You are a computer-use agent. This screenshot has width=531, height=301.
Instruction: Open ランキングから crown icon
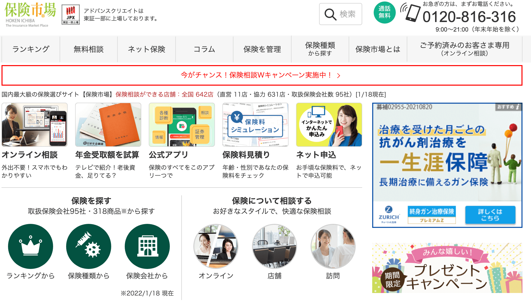tap(31, 246)
